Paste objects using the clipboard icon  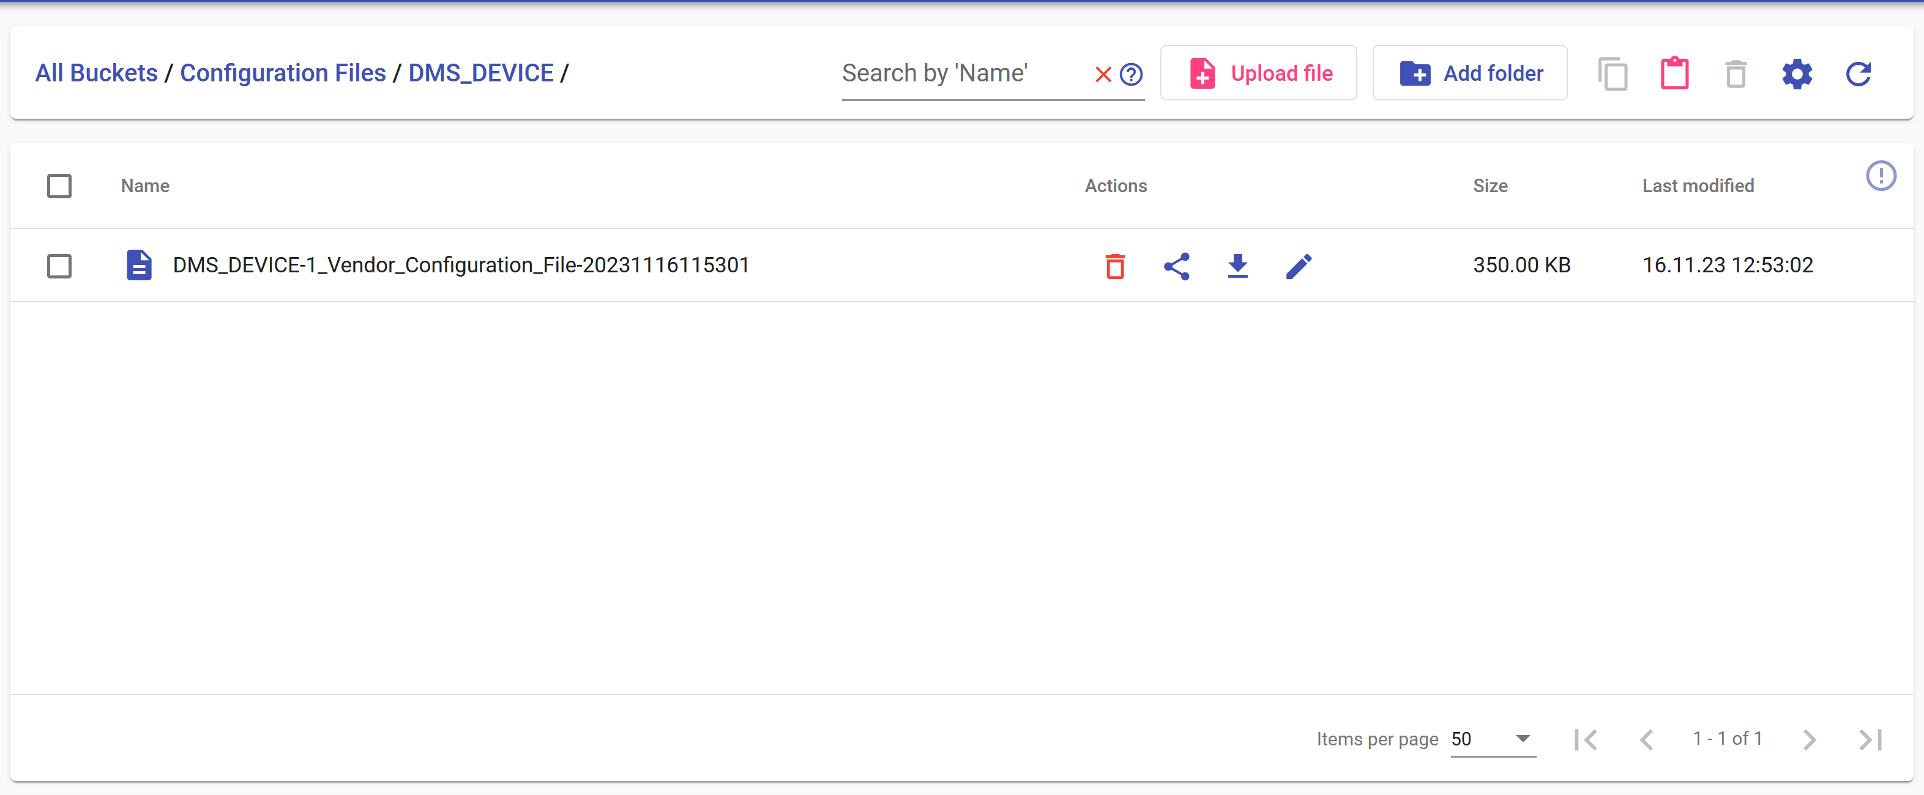point(1674,73)
